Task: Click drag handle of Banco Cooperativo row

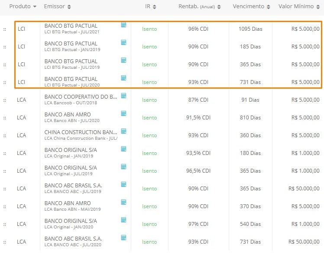Action: pyautogui.click(x=5, y=100)
